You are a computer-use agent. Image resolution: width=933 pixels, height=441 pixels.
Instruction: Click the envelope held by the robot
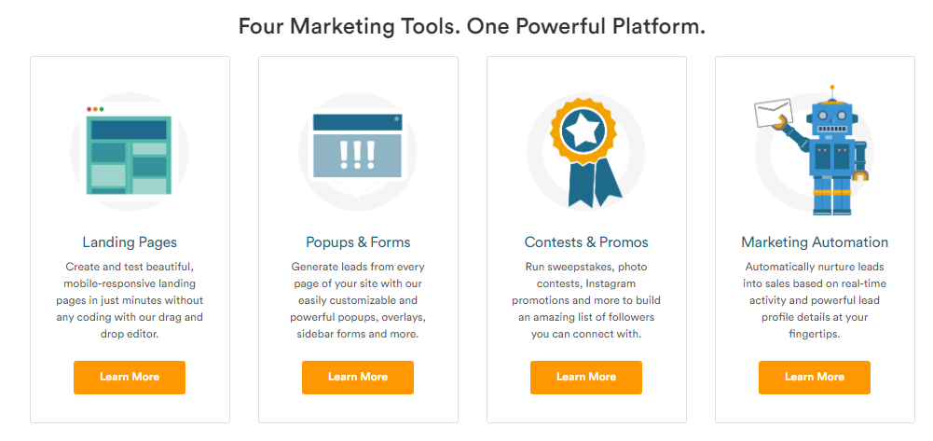point(774,113)
